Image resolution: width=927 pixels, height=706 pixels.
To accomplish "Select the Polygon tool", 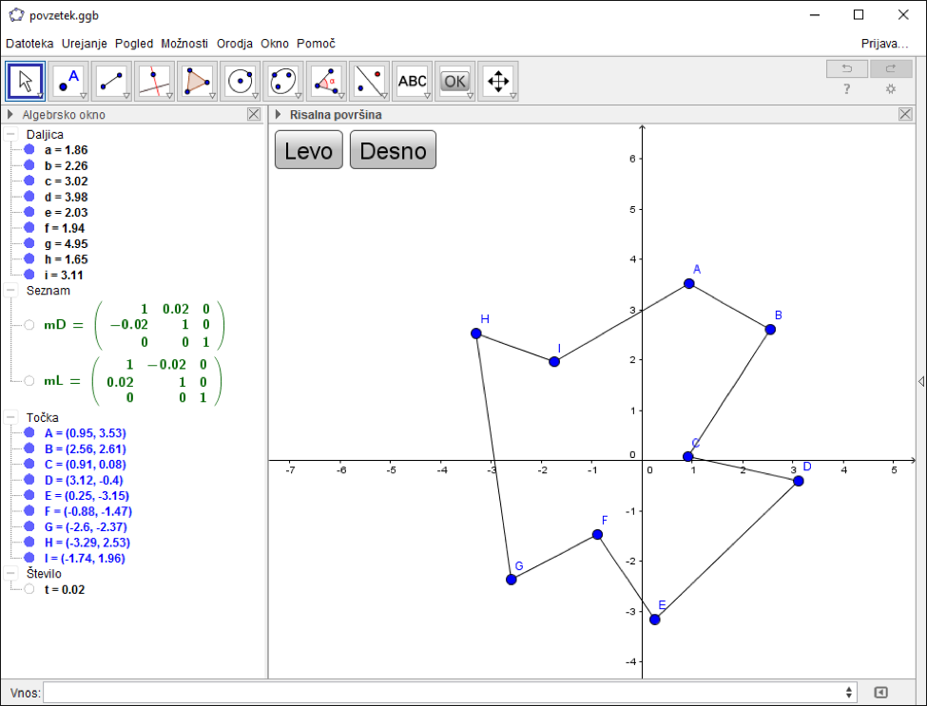I will click(x=198, y=82).
